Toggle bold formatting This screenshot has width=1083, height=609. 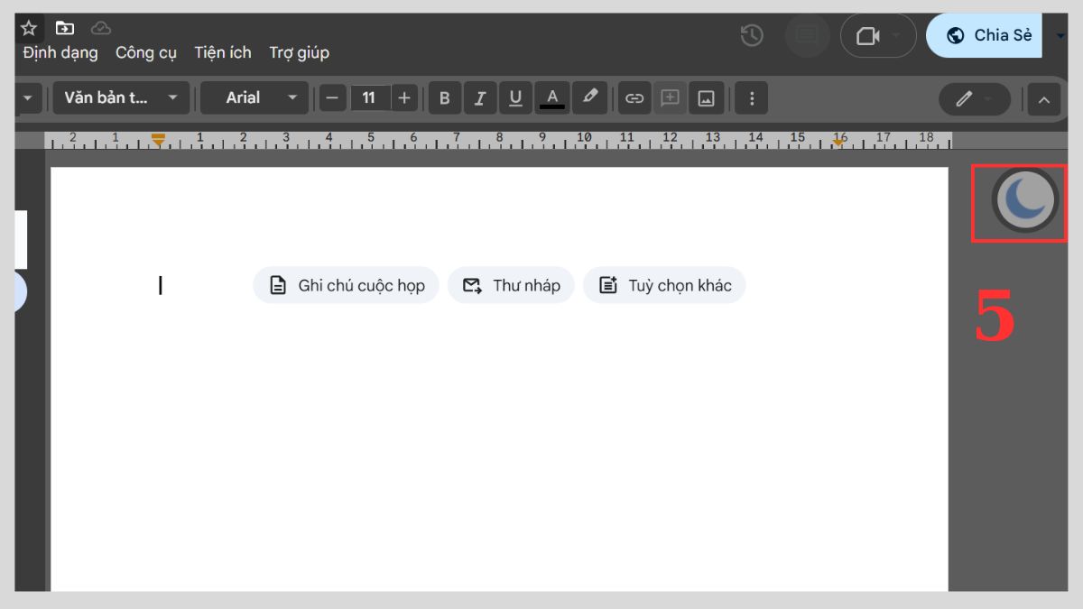(x=444, y=97)
